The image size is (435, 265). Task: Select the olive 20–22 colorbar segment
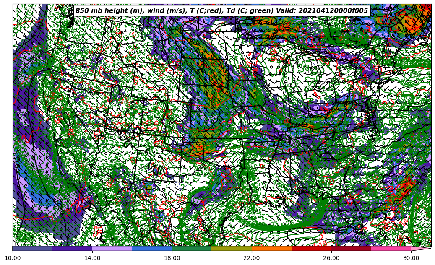click(x=232, y=248)
